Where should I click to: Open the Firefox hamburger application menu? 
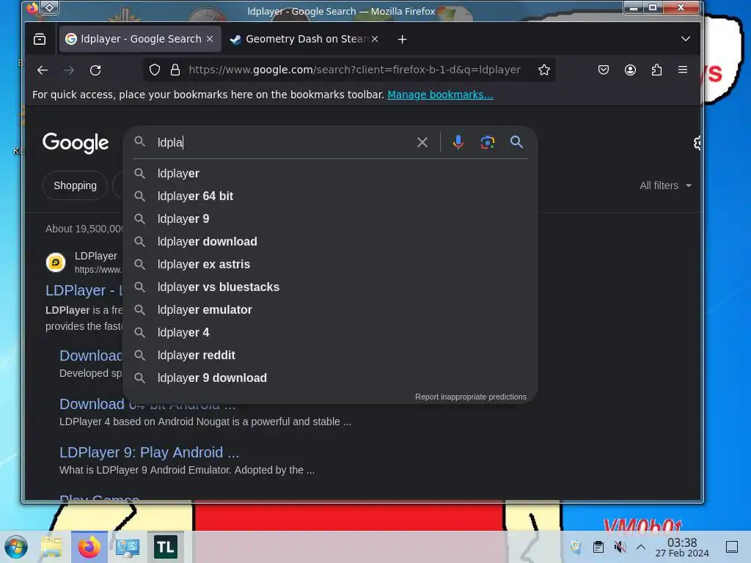tap(683, 70)
